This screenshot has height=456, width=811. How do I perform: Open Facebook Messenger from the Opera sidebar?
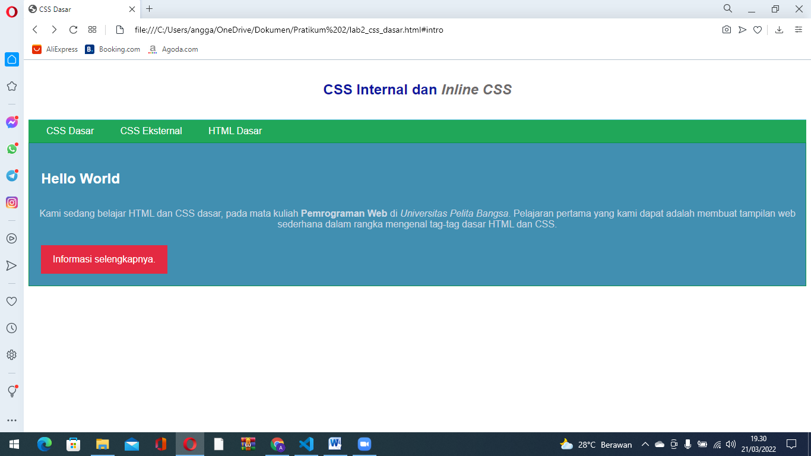tap(11, 122)
